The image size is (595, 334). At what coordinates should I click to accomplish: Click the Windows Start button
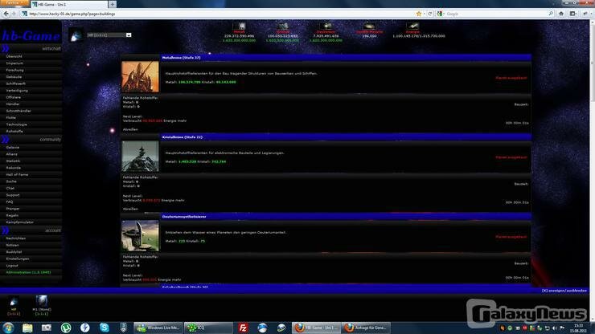pyautogui.click(x=8, y=328)
